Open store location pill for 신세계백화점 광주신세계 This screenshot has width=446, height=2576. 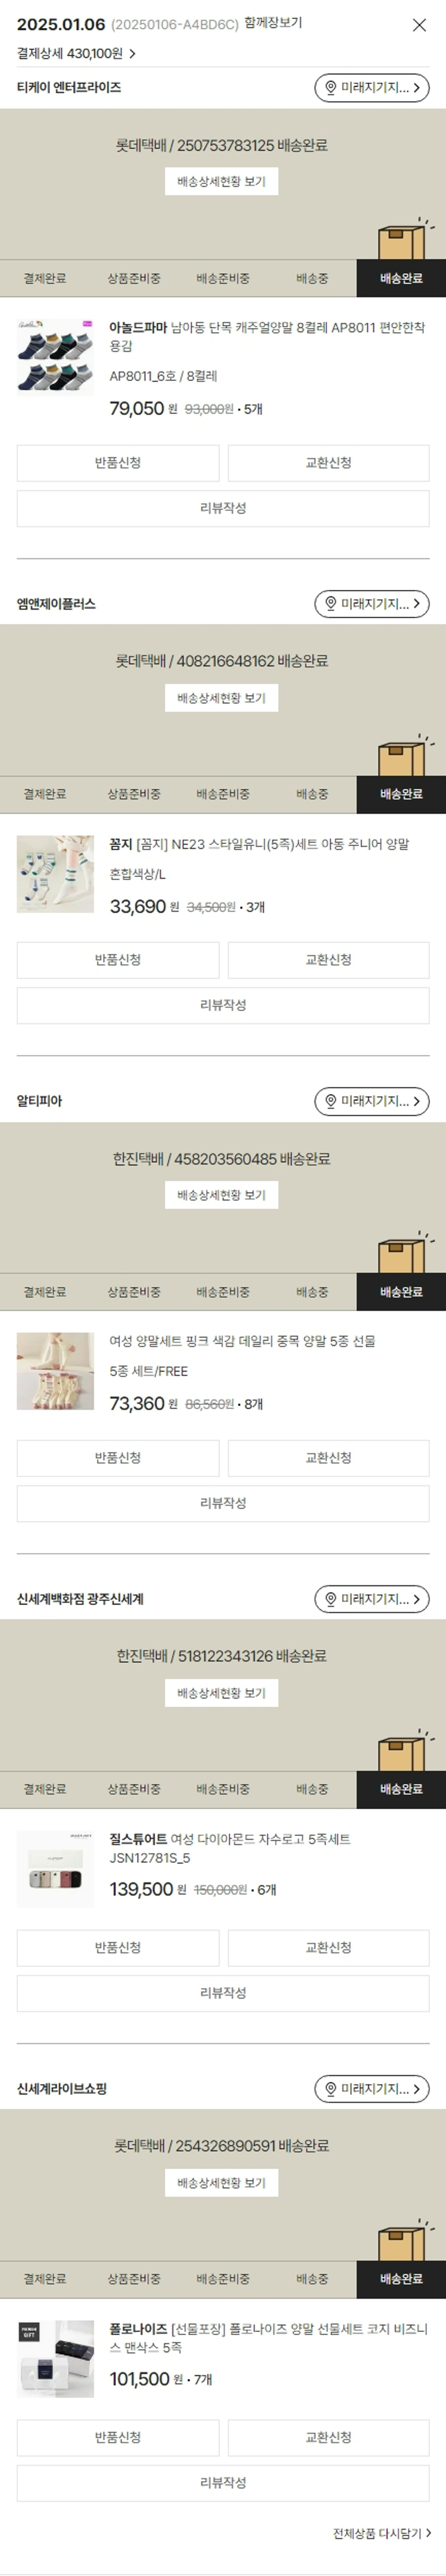click(x=372, y=1599)
